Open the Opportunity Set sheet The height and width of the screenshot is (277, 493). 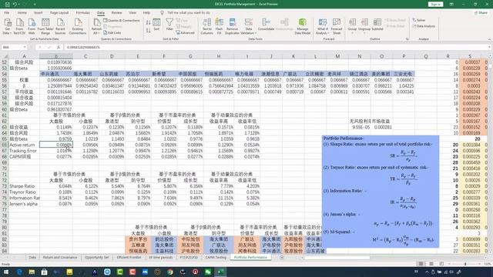tap(96, 258)
